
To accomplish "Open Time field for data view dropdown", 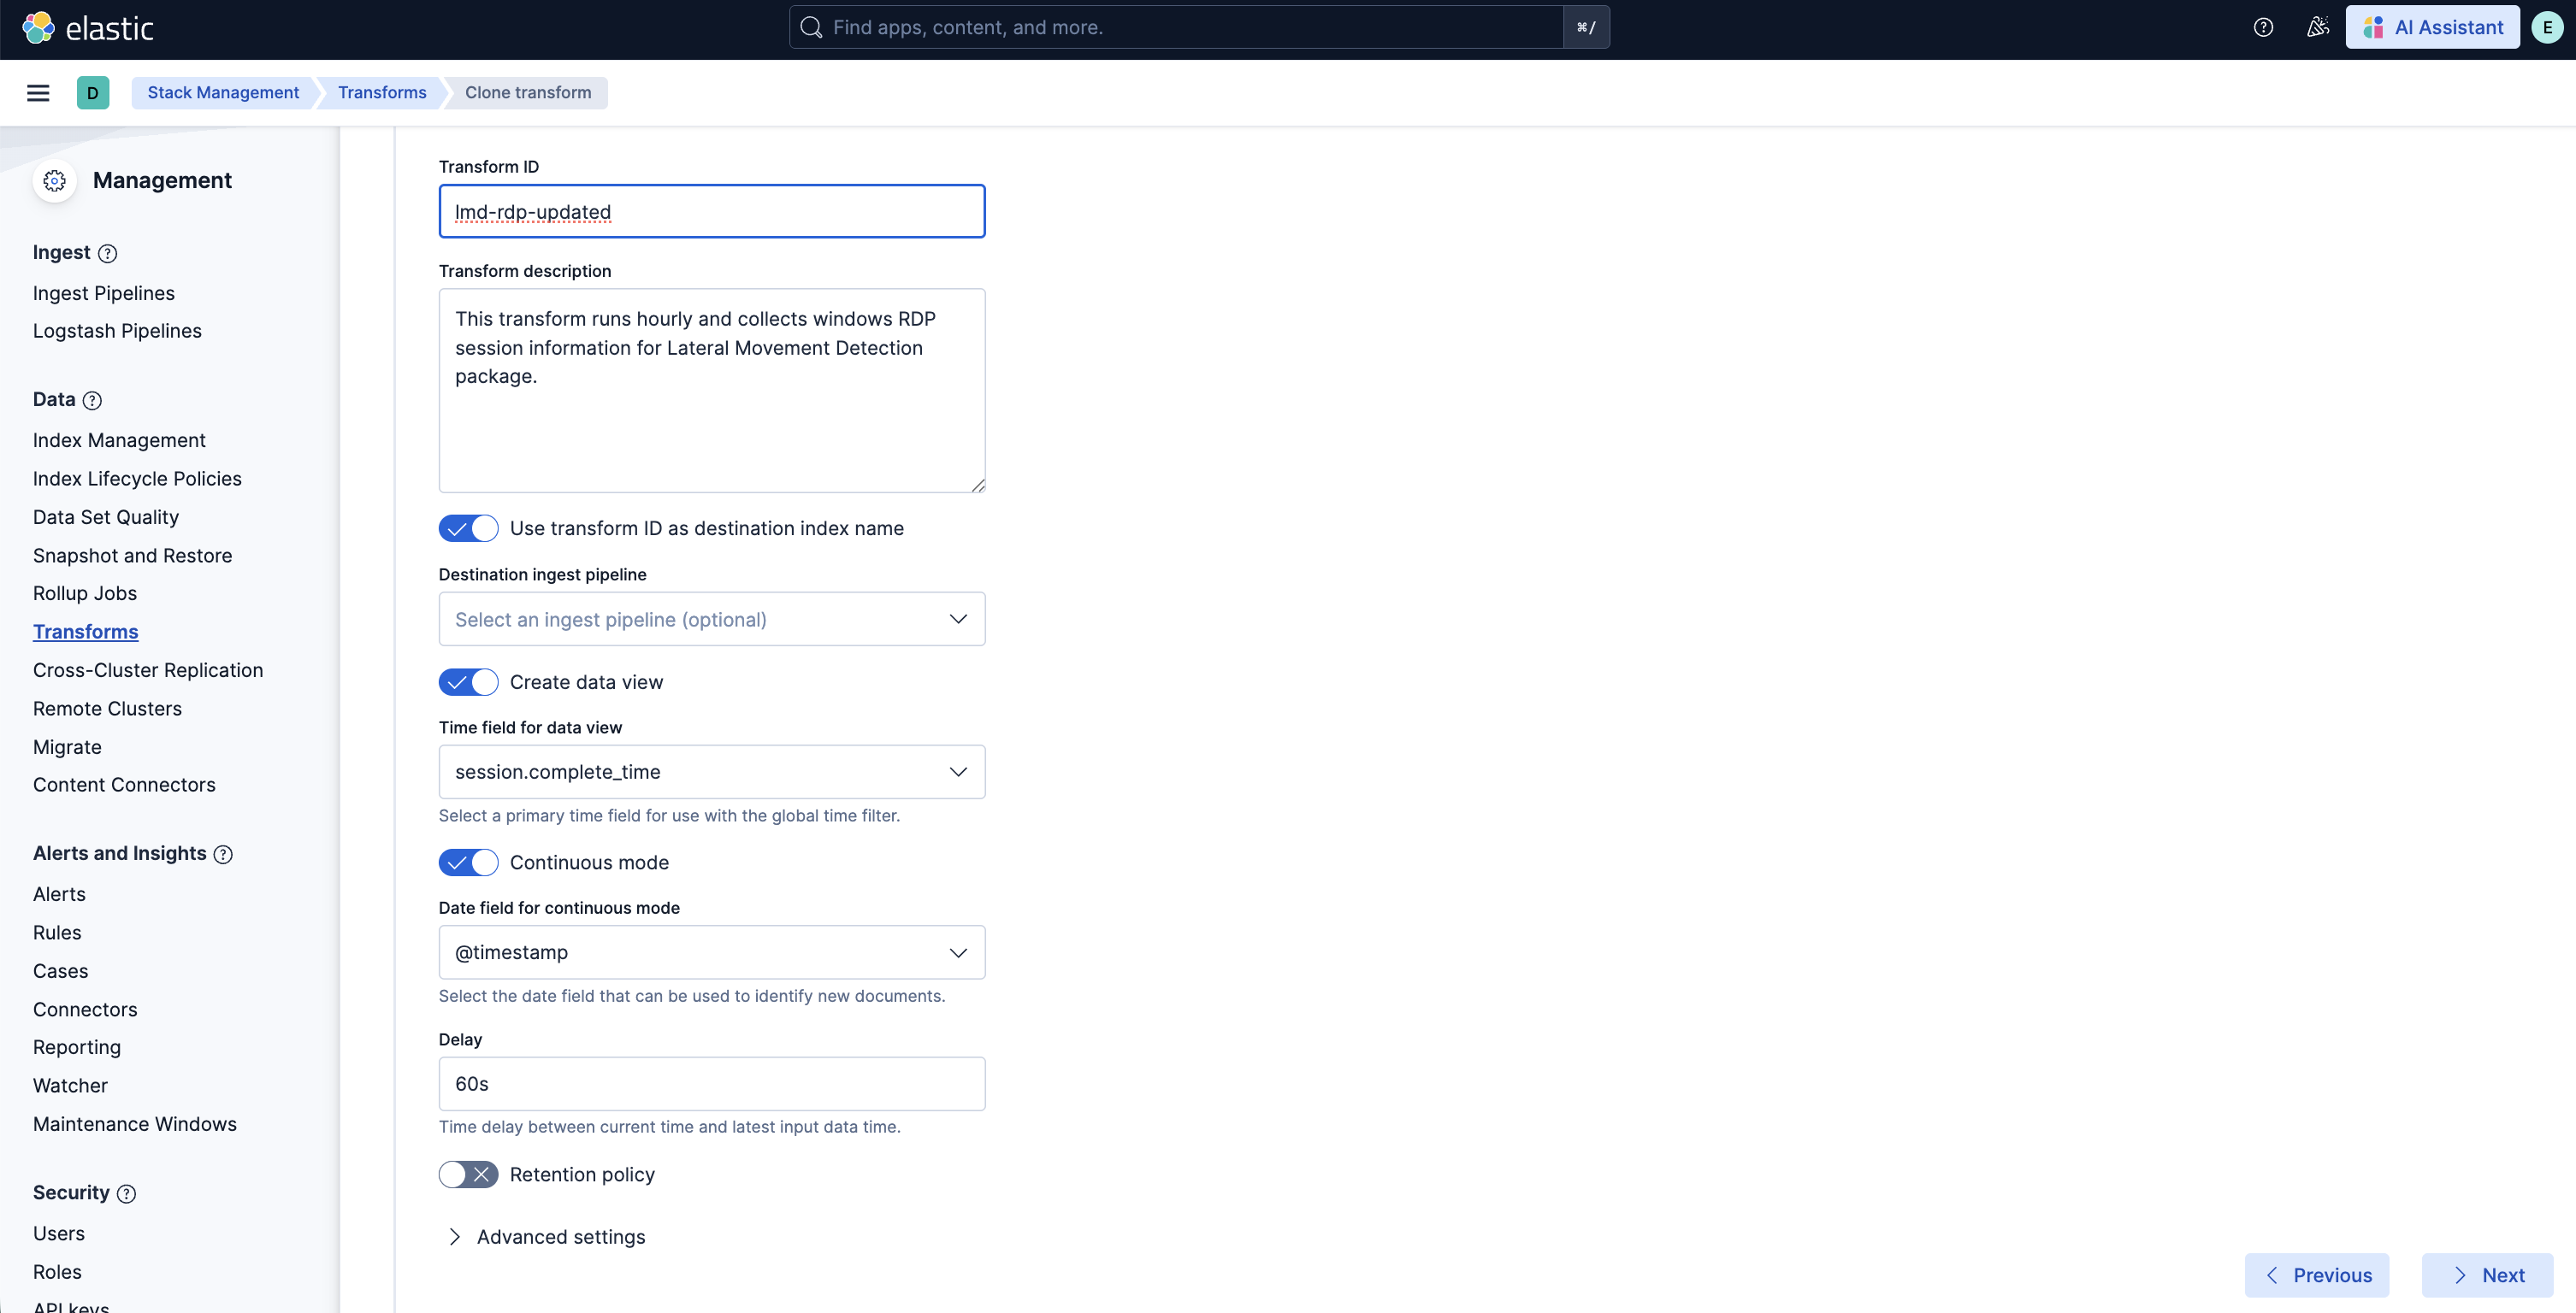I will 711,773.
